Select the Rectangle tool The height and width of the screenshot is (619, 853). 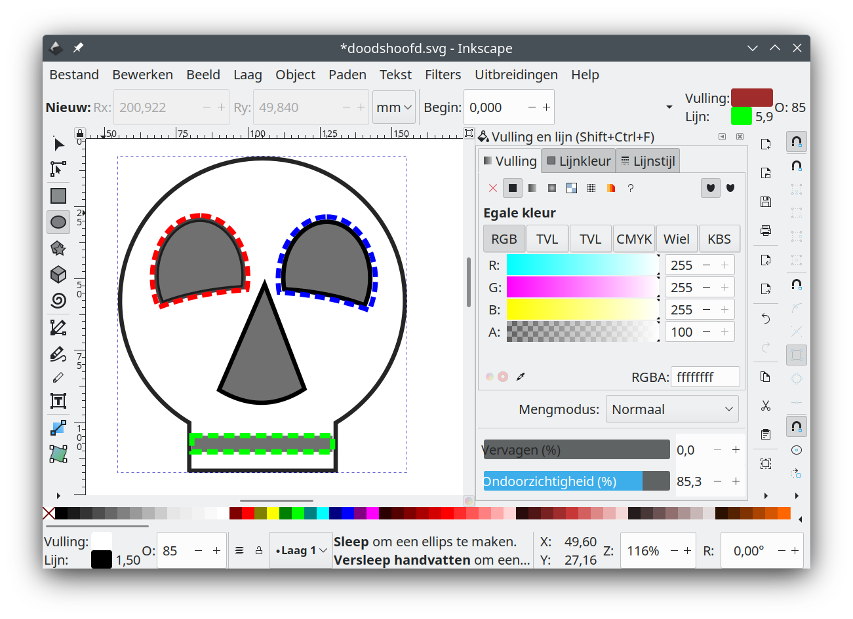(58, 196)
